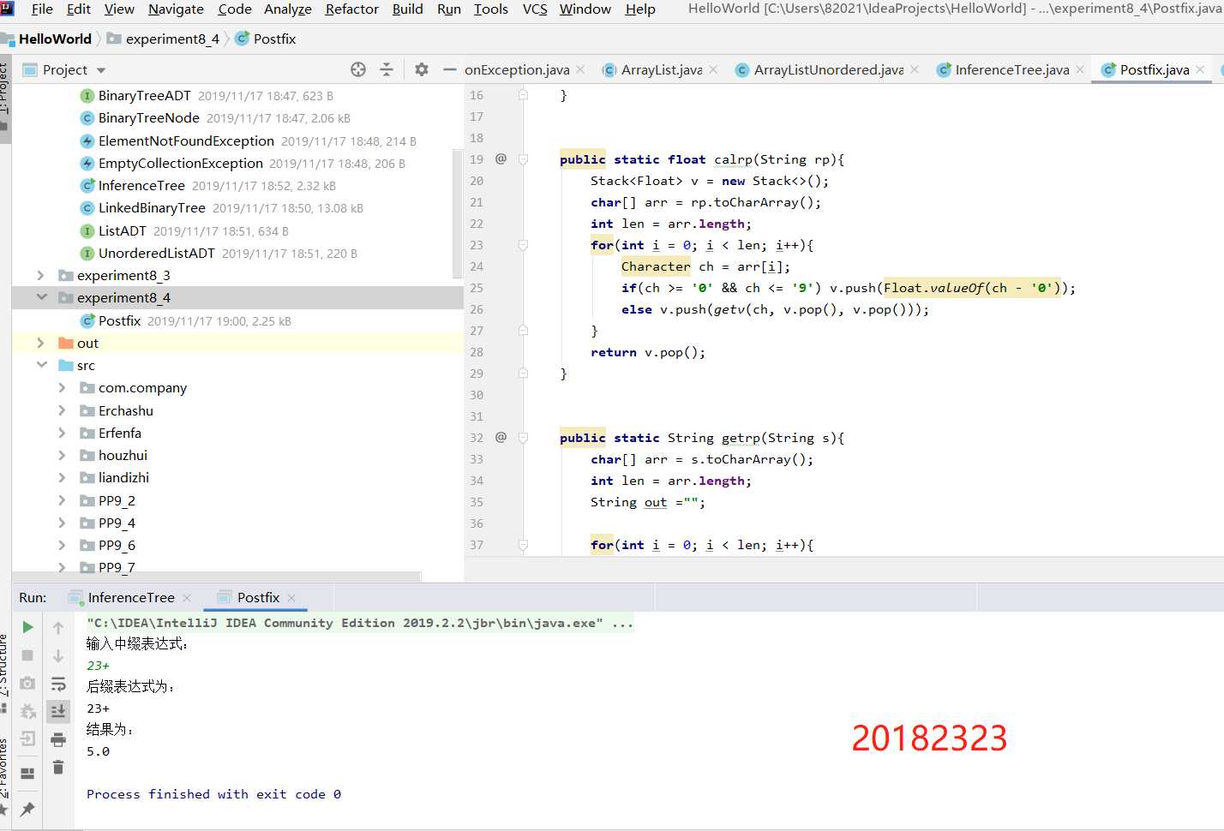
Task: Rerun Postfix with the green play icon
Action: [x=27, y=627]
